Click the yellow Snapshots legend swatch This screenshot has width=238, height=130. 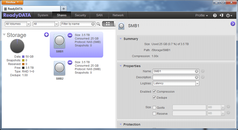(23, 60)
